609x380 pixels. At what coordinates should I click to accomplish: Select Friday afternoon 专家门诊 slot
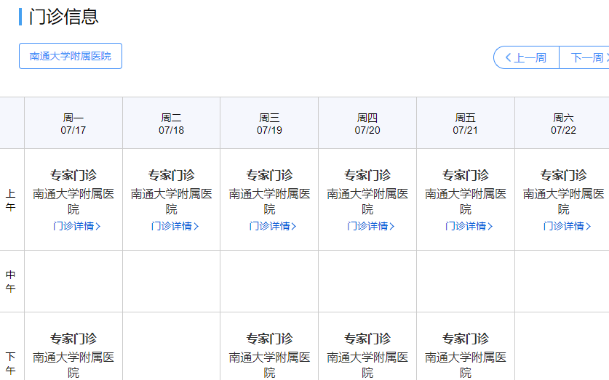click(x=466, y=339)
